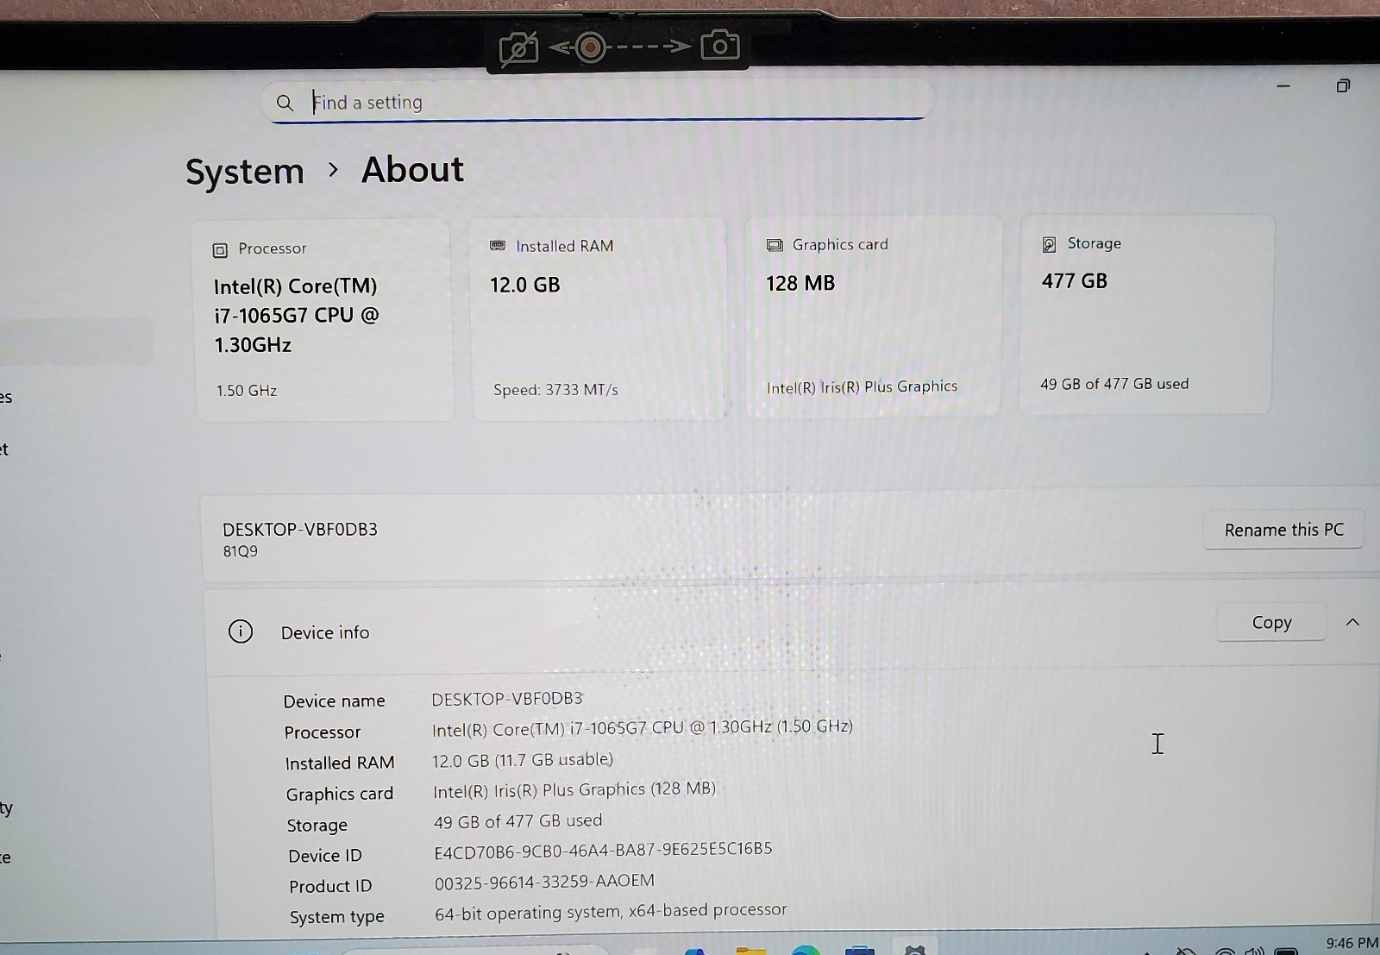The image size is (1380, 955).
Task: Click the DESKTOP-VBF0DB3 value in the Device name row
Action: pos(507,699)
